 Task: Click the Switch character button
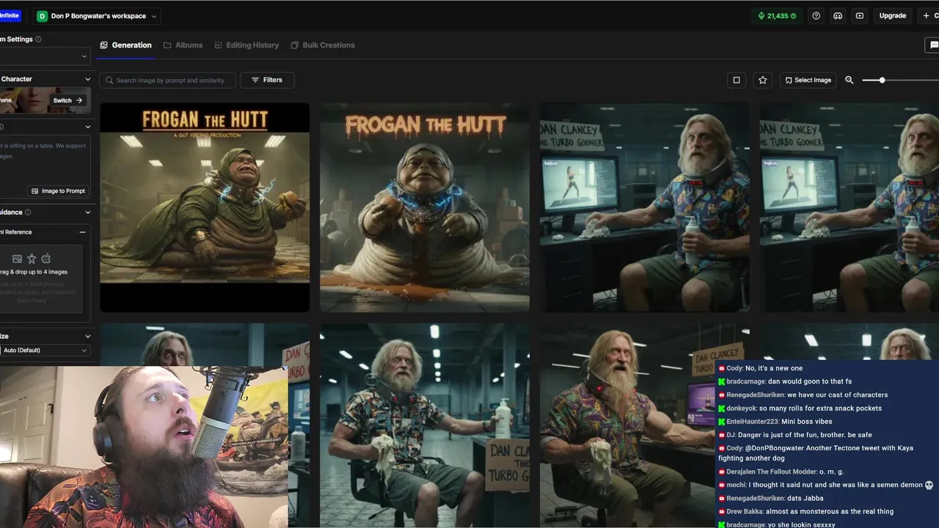(x=69, y=100)
